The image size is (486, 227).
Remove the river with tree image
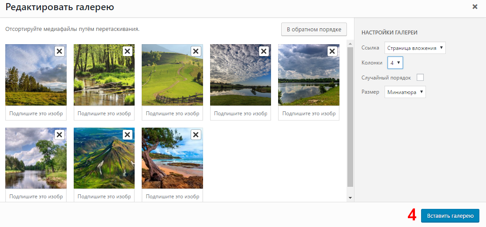pos(59,135)
